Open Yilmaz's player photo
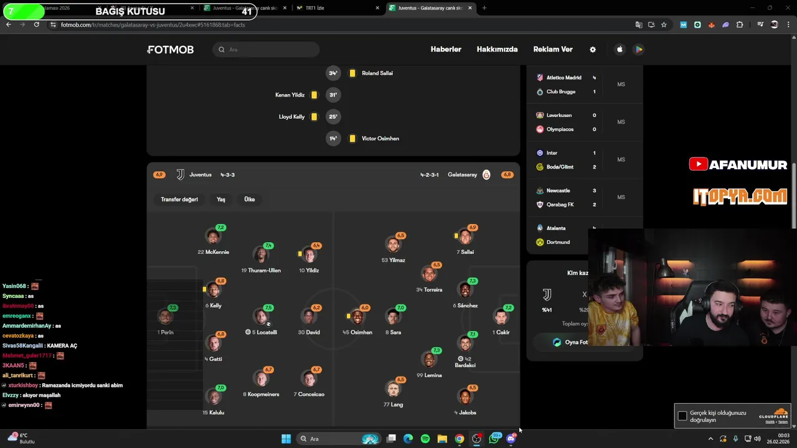This screenshot has width=797, height=448. (x=393, y=245)
